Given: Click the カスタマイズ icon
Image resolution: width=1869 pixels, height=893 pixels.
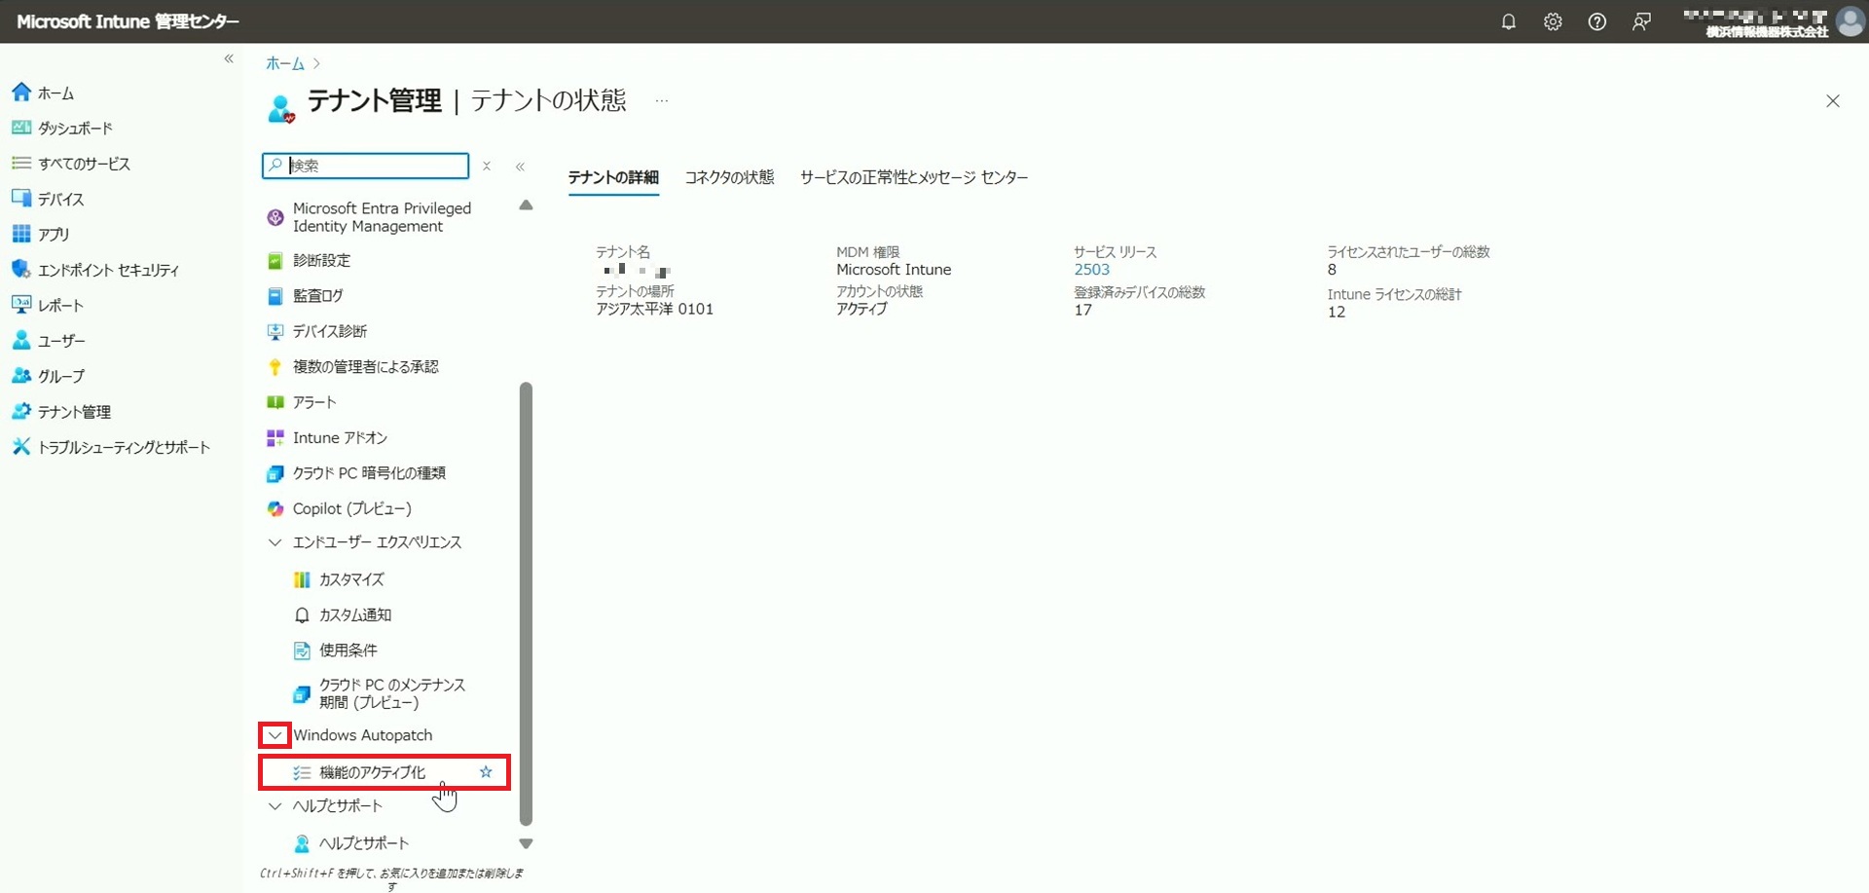Looking at the screenshot, I should pos(302,579).
